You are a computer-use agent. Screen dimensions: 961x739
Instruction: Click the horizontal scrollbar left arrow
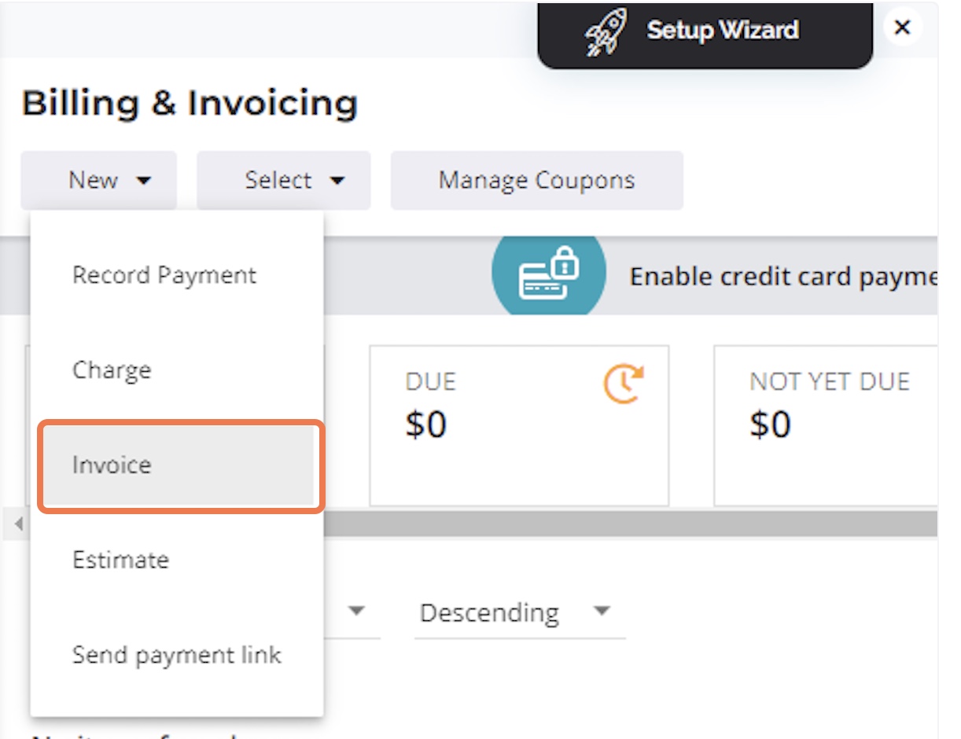[18, 524]
